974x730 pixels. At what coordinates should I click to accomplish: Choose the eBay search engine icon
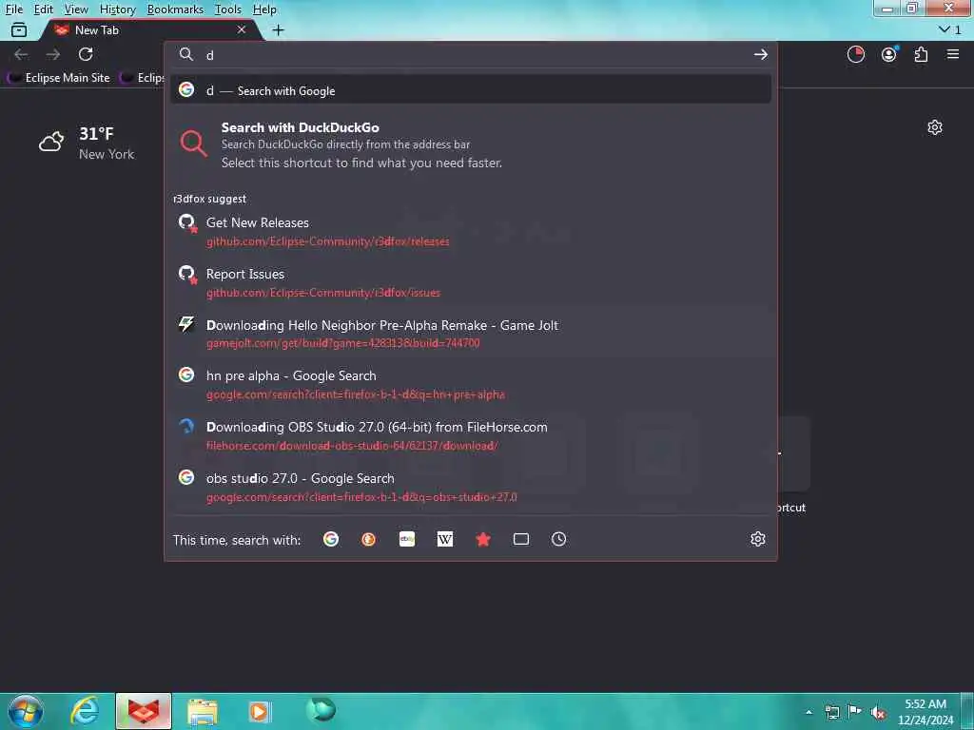pos(407,540)
